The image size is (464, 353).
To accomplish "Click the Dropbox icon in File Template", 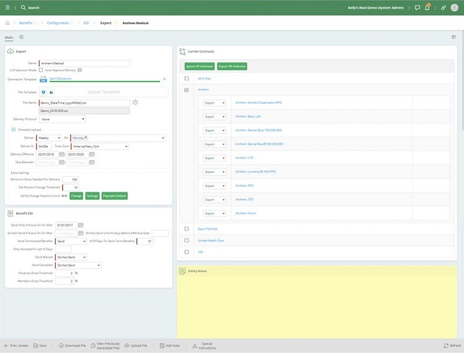I will tap(43, 92).
